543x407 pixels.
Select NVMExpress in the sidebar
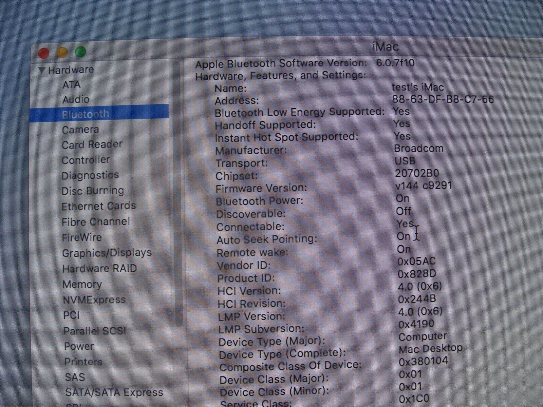(94, 300)
